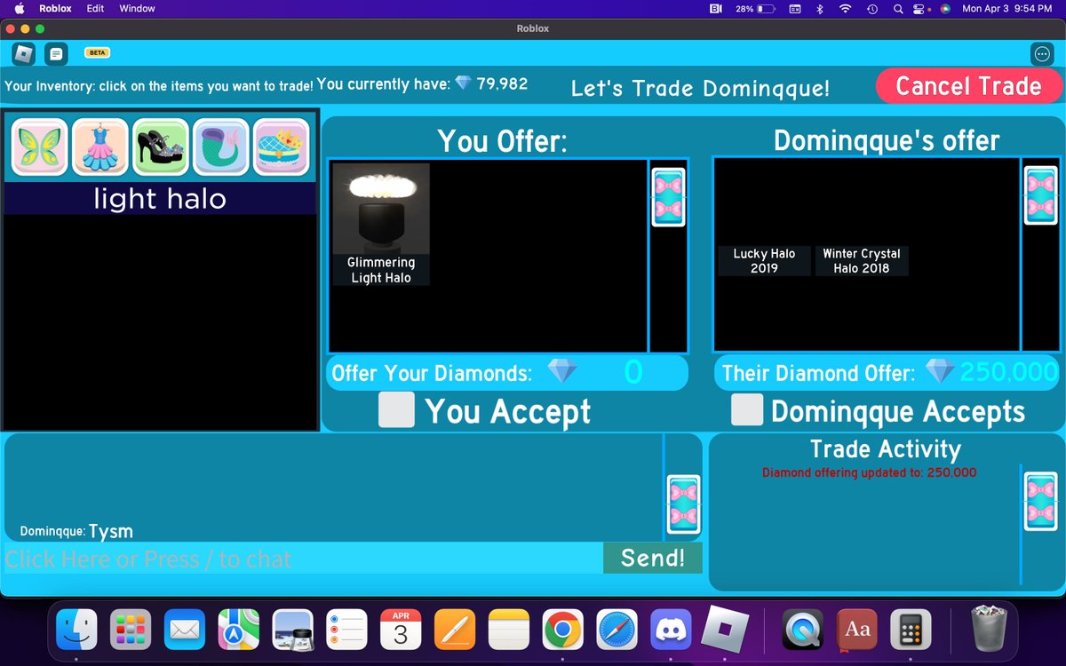Open Safari from the dock
The width and height of the screenshot is (1066, 666).
point(617,630)
